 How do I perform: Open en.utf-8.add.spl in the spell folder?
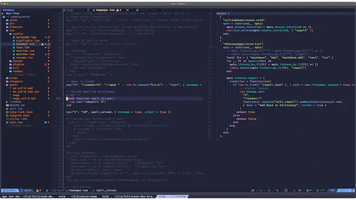coord(26,92)
